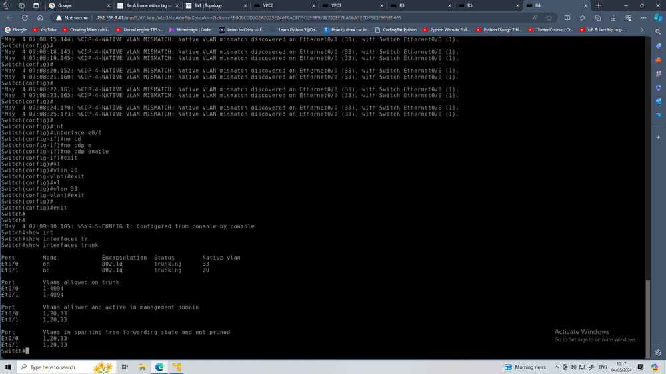Open the sidebar Microsoft 365 icon
Screen dimensions: 666x374
[658, 88]
